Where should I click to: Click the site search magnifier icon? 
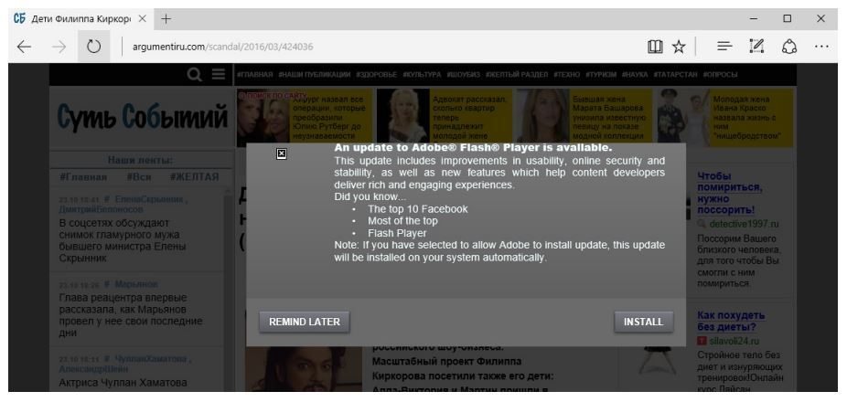tap(195, 75)
